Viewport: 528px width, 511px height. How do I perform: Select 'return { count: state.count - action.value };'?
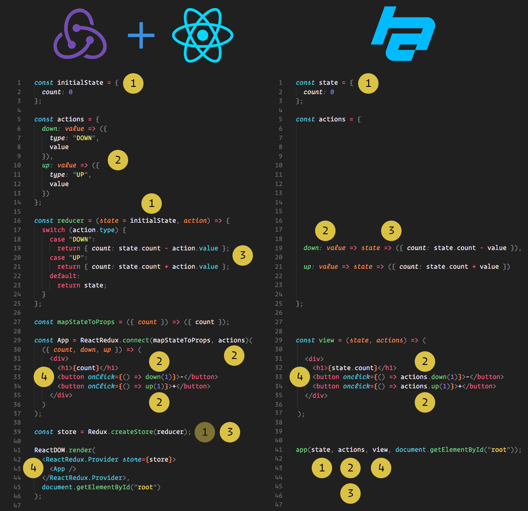143,248
